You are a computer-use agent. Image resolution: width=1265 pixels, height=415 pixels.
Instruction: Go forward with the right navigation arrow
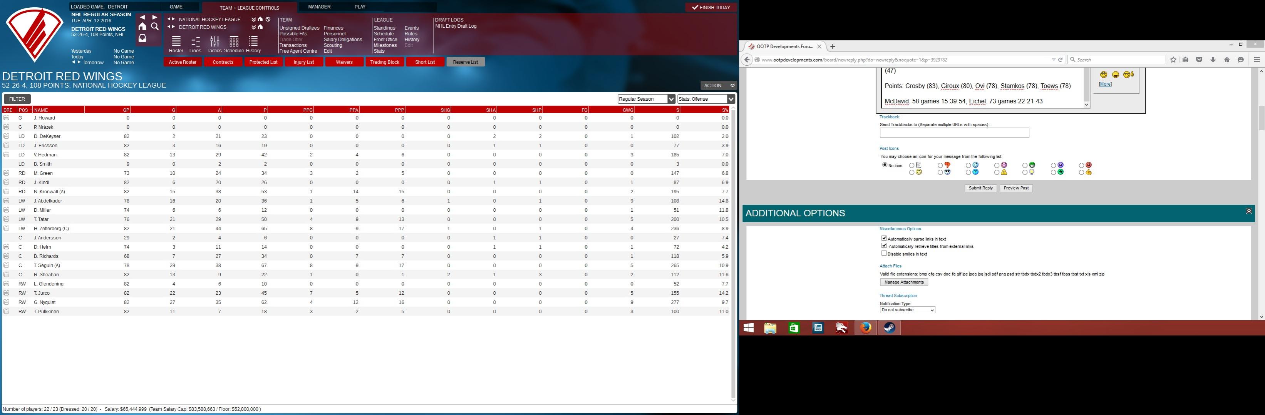pyautogui.click(x=155, y=17)
